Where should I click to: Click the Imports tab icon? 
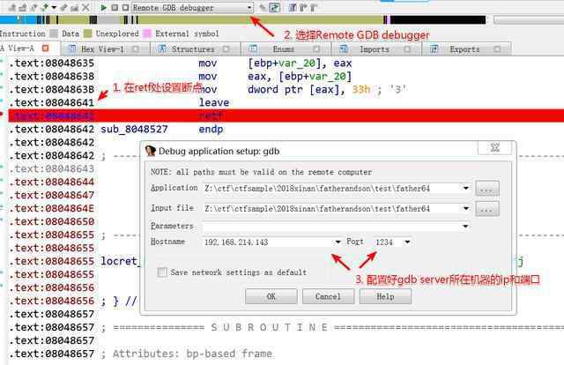pos(344,48)
